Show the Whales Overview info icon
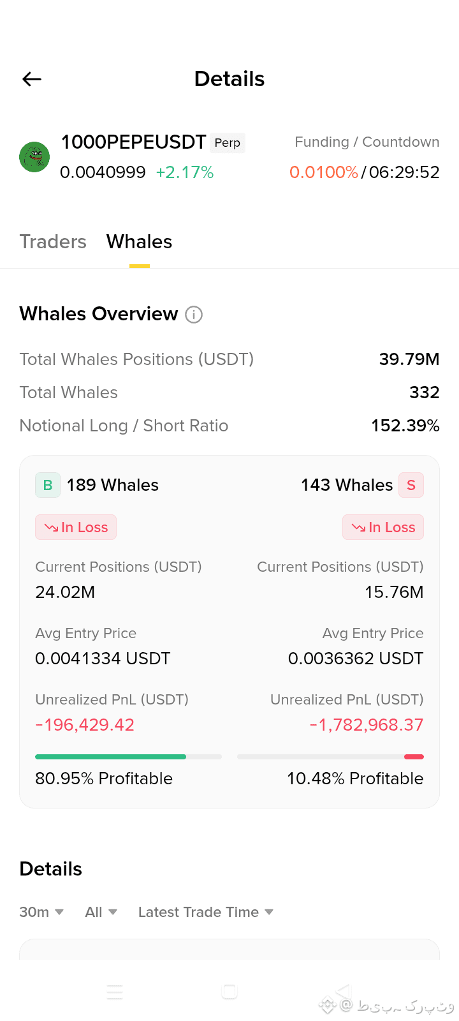The height and width of the screenshot is (1021, 459). 194,315
